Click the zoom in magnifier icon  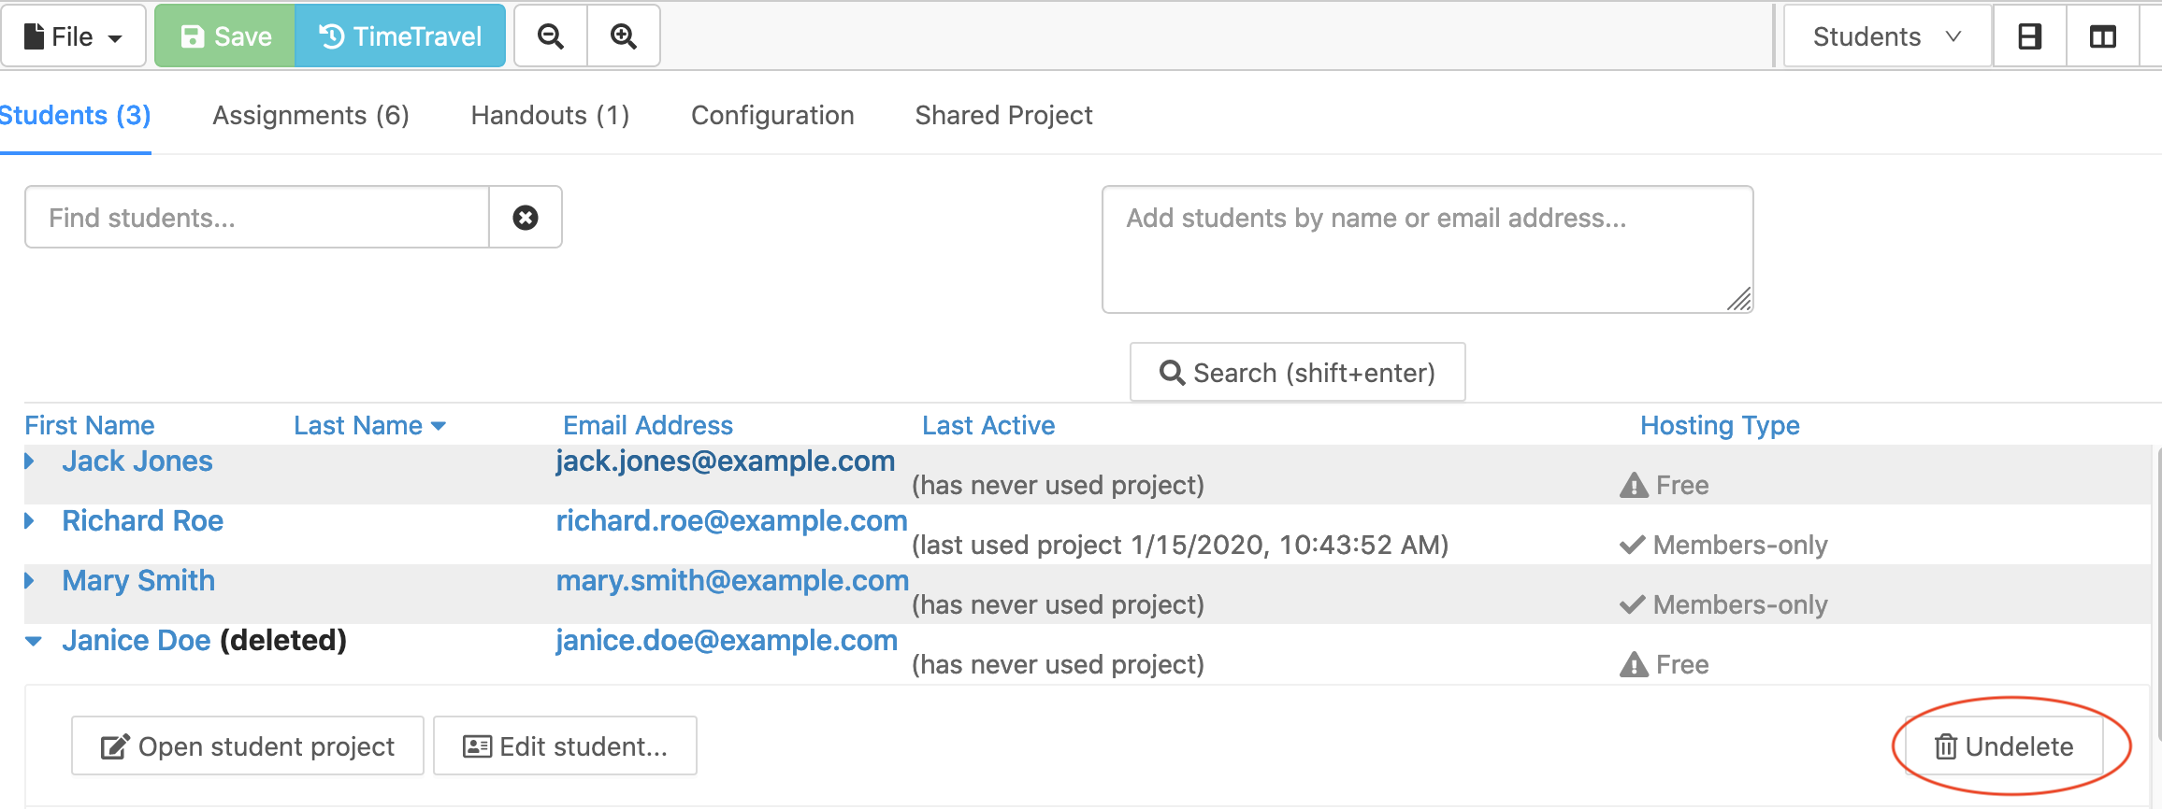[x=624, y=36]
